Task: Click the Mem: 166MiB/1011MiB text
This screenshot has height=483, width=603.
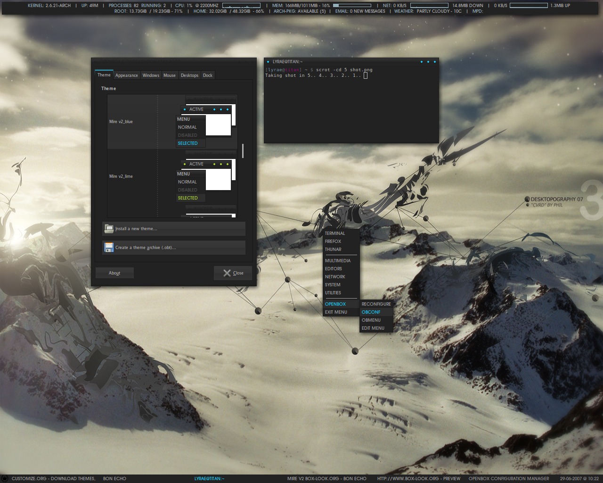Action: [x=301, y=5]
